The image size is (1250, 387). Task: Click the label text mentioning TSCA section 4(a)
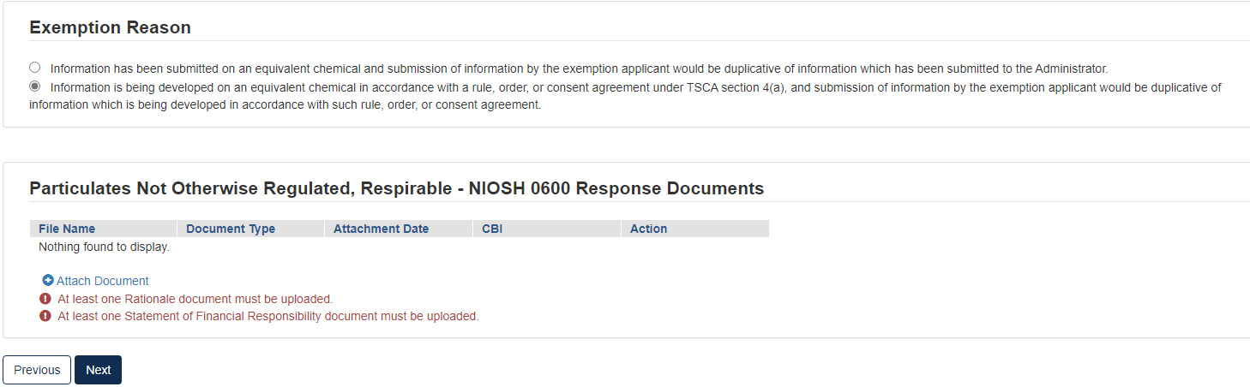[634, 87]
